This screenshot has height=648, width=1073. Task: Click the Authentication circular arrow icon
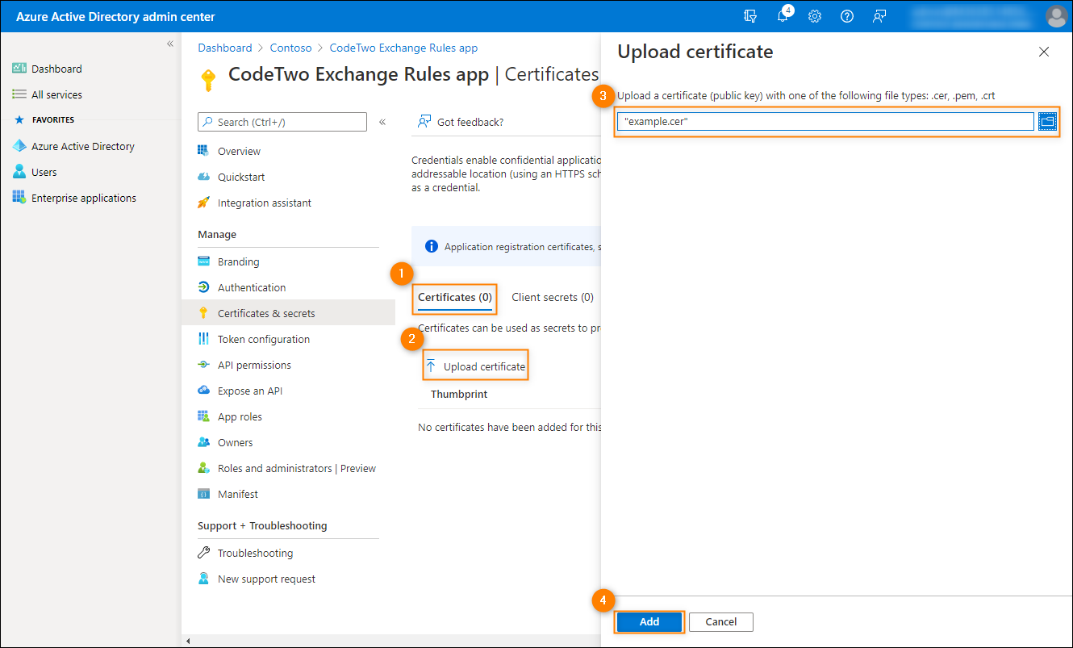(x=203, y=287)
